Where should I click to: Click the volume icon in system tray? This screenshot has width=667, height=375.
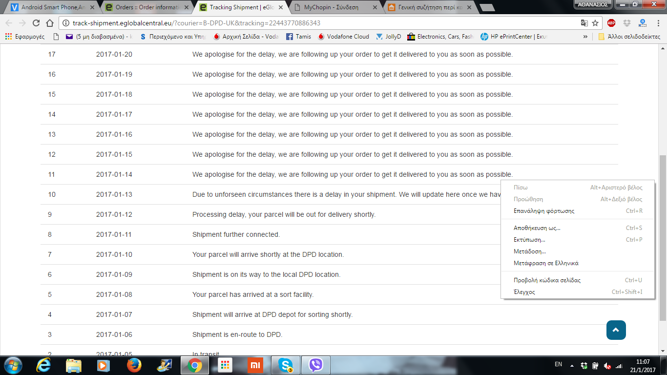(607, 365)
